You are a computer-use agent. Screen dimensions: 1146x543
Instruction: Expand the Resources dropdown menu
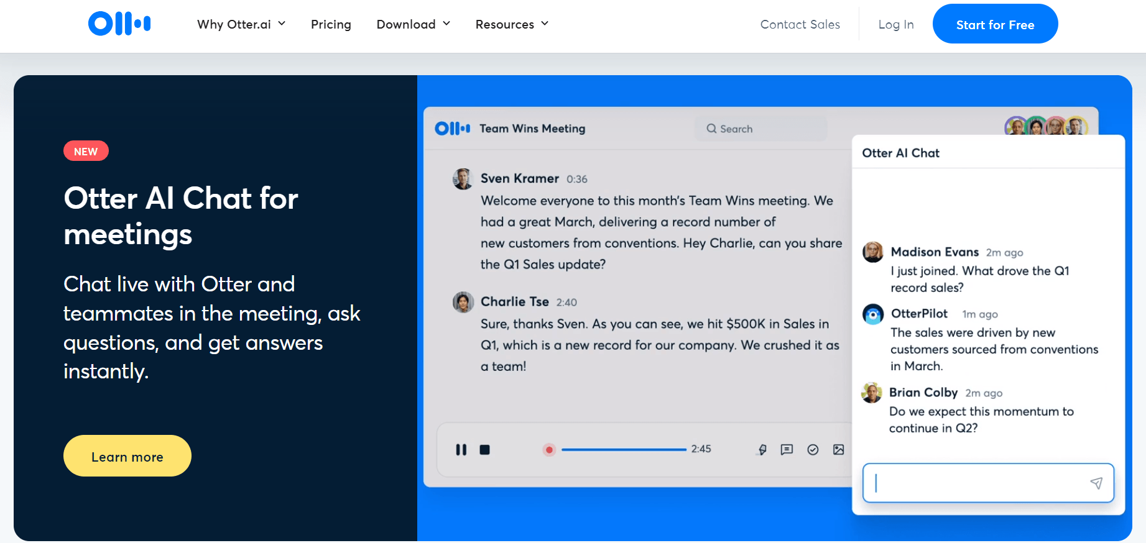point(512,24)
